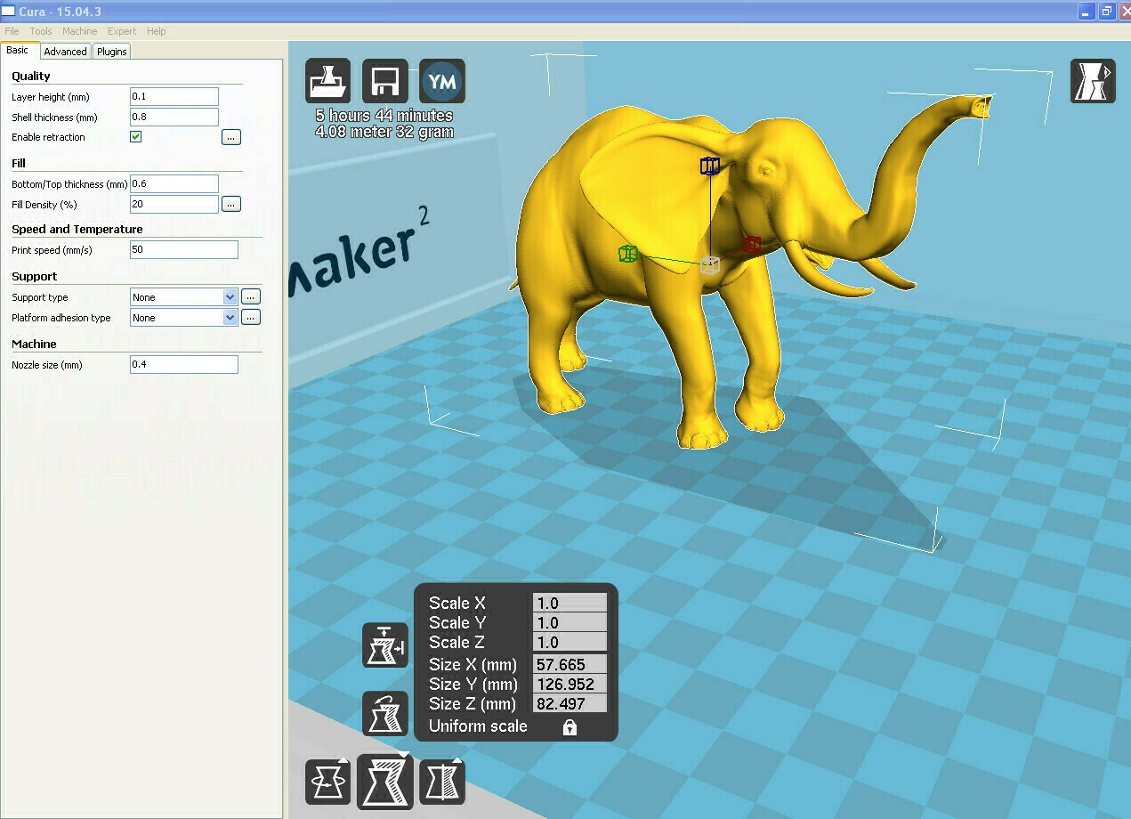Click the YM YouMagine share icon
This screenshot has height=819, width=1131.
tap(442, 82)
